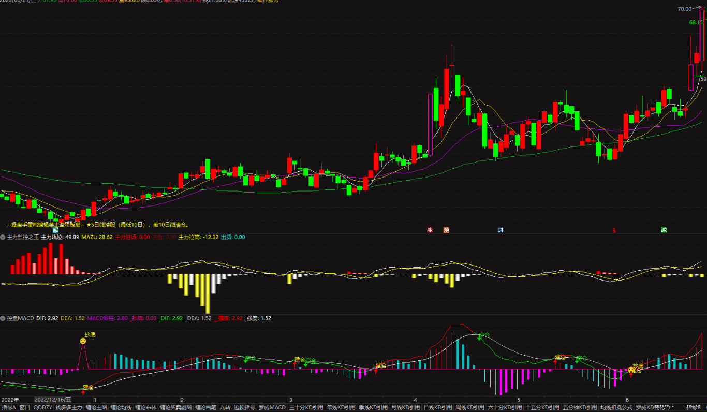Open the 窗口 tab at bottom
This screenshot has width=707, height=412.
pos(25,408)
